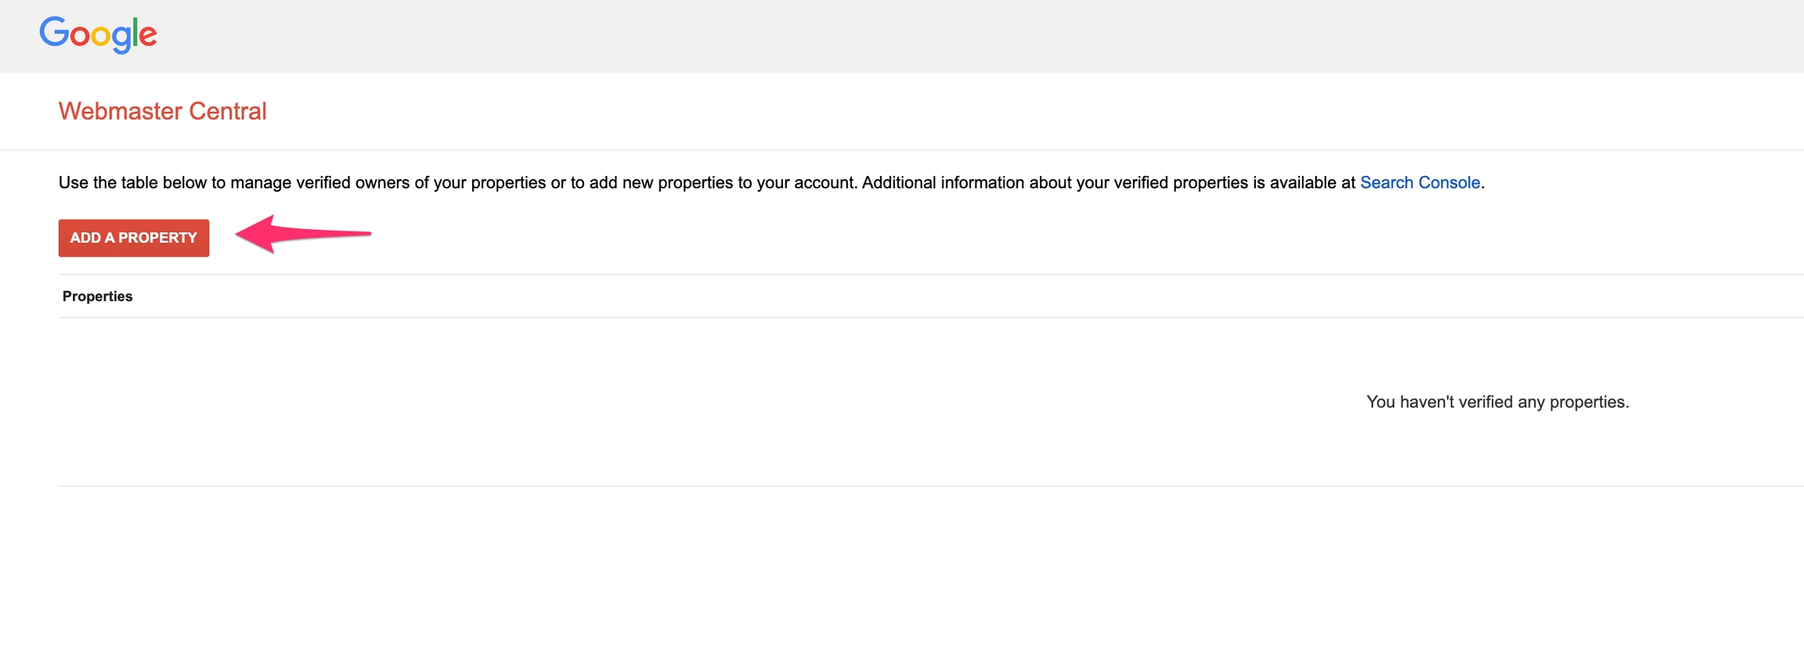Open the Search Console link
Screen dimensions: 1804x653
click(x=1420, y=183)
